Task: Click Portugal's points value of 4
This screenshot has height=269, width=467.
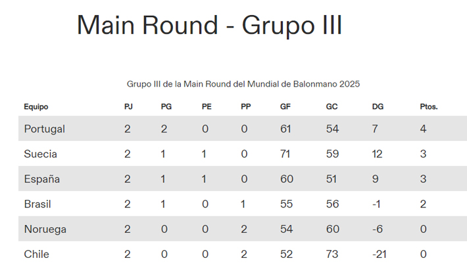Action: pos(424,129)
